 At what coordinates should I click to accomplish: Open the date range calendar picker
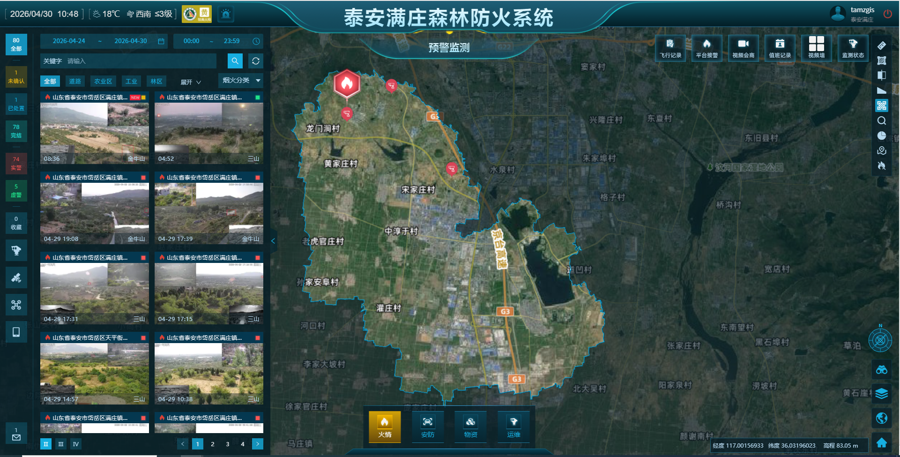[161, 41]
